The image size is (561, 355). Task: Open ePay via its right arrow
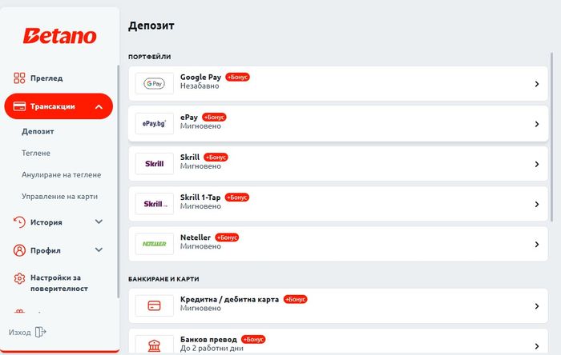click(x=537, y=124)
